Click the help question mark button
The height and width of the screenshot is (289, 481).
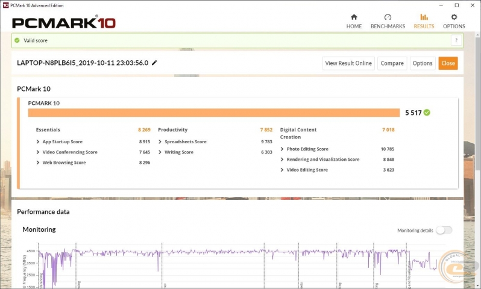[x=456, y=40]
